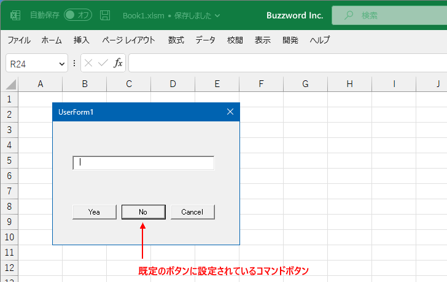
Task: Open the 表示 ribbon tab
Action: [x=263, y=40]
